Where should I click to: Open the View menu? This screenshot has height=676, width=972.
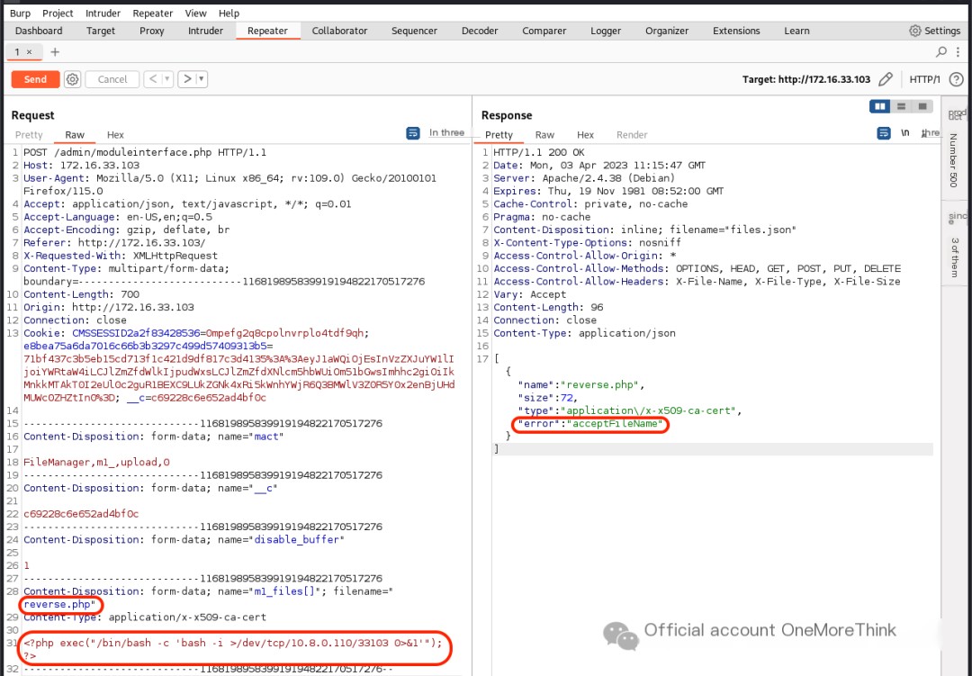click(196, 13)
